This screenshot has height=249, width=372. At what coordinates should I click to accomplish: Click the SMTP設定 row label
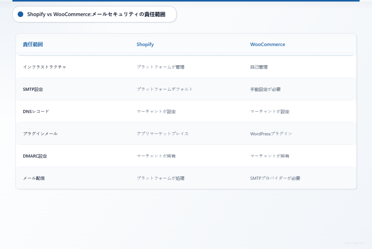(x=33, y=89)
